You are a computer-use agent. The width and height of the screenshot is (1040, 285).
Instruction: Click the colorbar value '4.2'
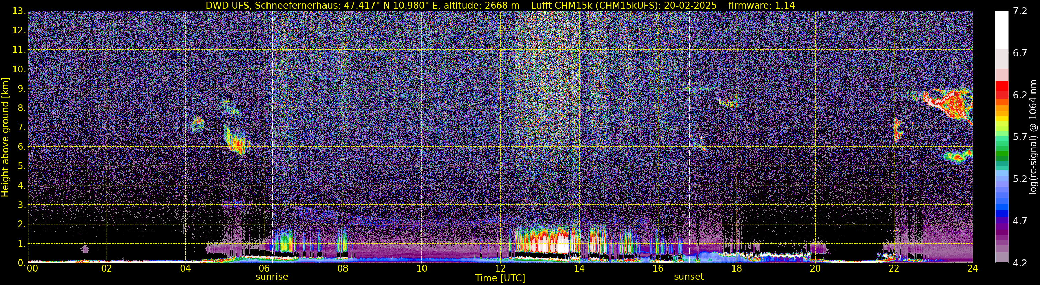point(1020,263)
